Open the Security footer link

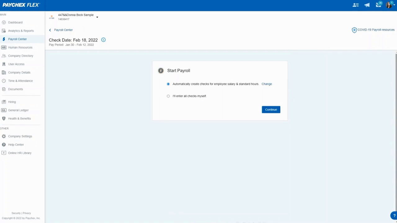(x=16, y=213)
